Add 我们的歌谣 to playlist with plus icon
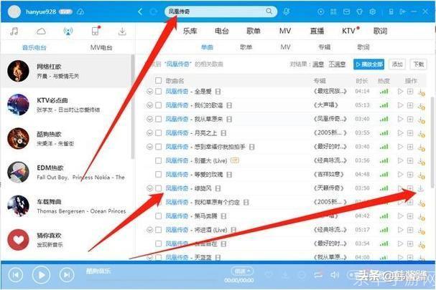 tap(410, 105)
